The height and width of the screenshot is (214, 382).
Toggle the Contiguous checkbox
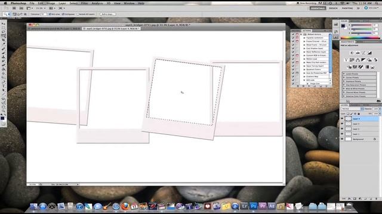pyautogui.click(x=63, y=14)
